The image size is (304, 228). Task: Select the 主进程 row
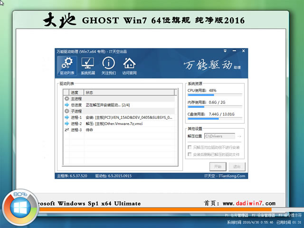coord(119,98)
